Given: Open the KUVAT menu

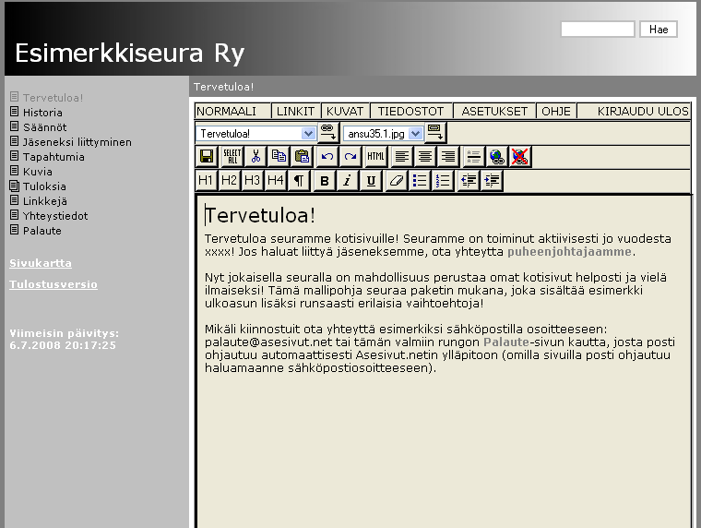Looking at the screenshot, I should (x=345, y=112).
